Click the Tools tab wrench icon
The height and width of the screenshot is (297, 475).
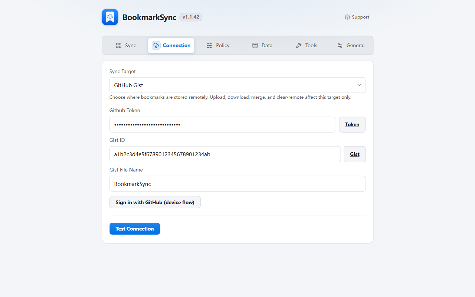click(299, 45)
